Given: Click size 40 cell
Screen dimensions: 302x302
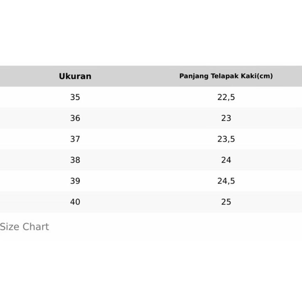Looking at the screenshot, I should pyautogui.click(x=75, y=202).
